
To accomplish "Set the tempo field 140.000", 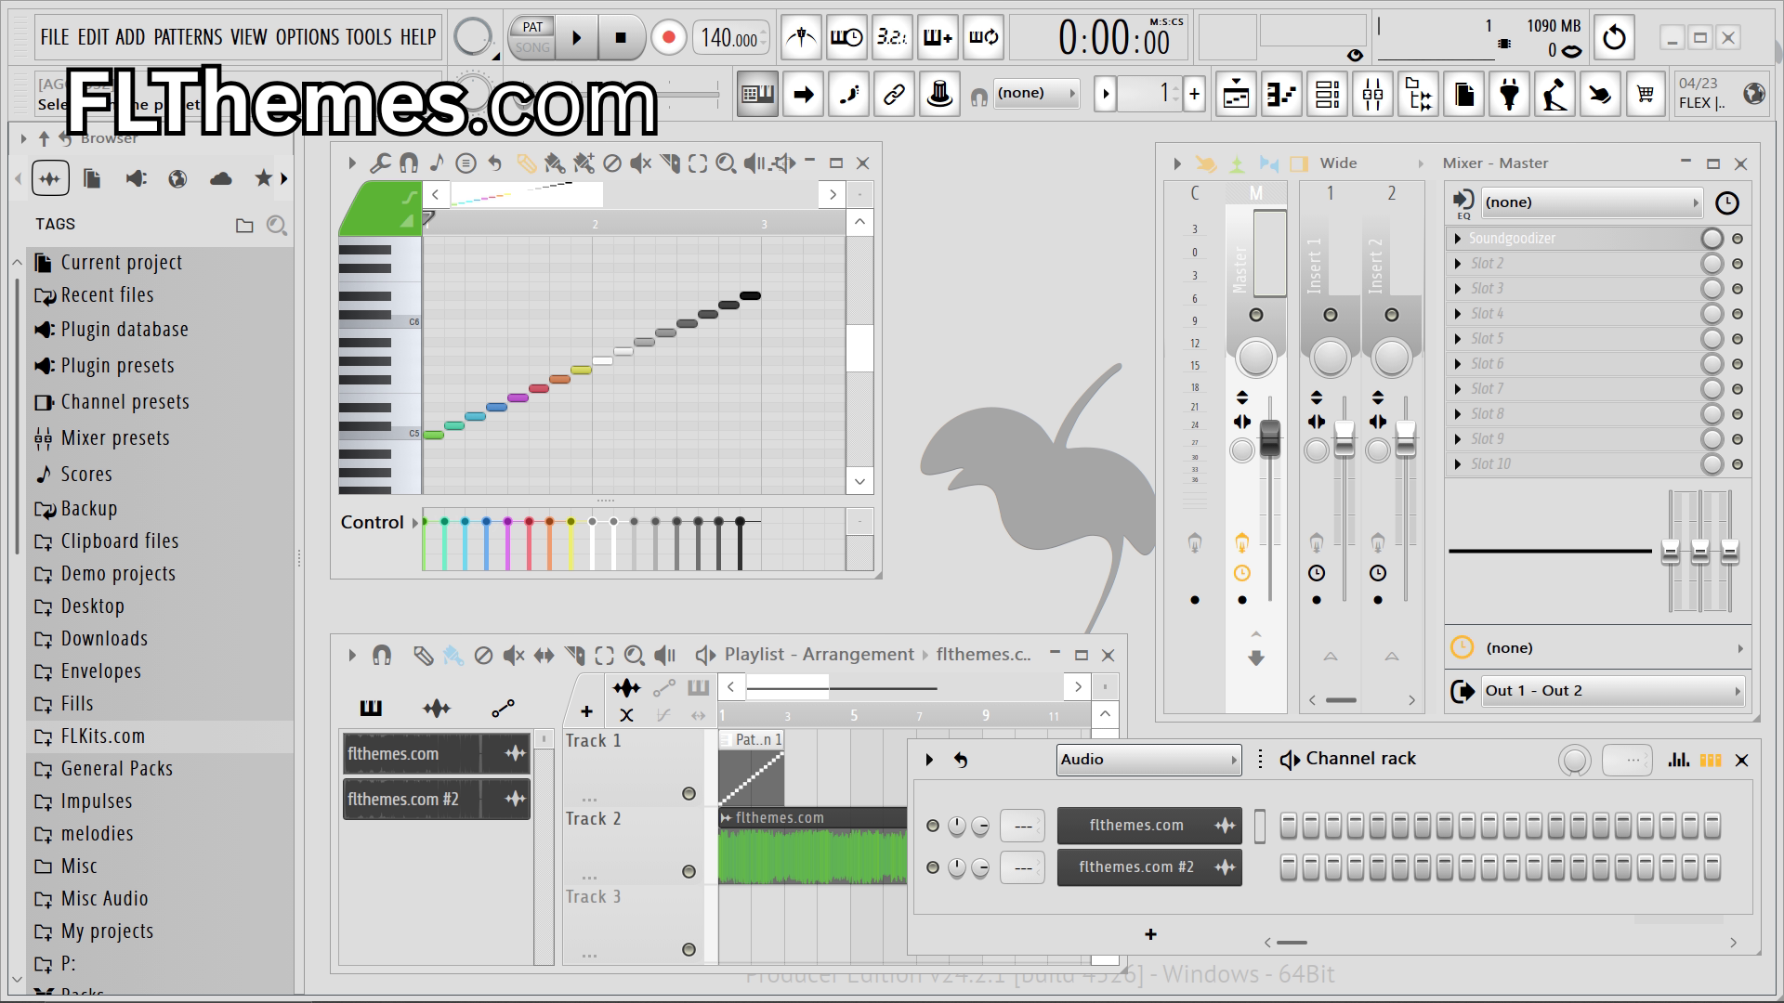I will point(729,38).
